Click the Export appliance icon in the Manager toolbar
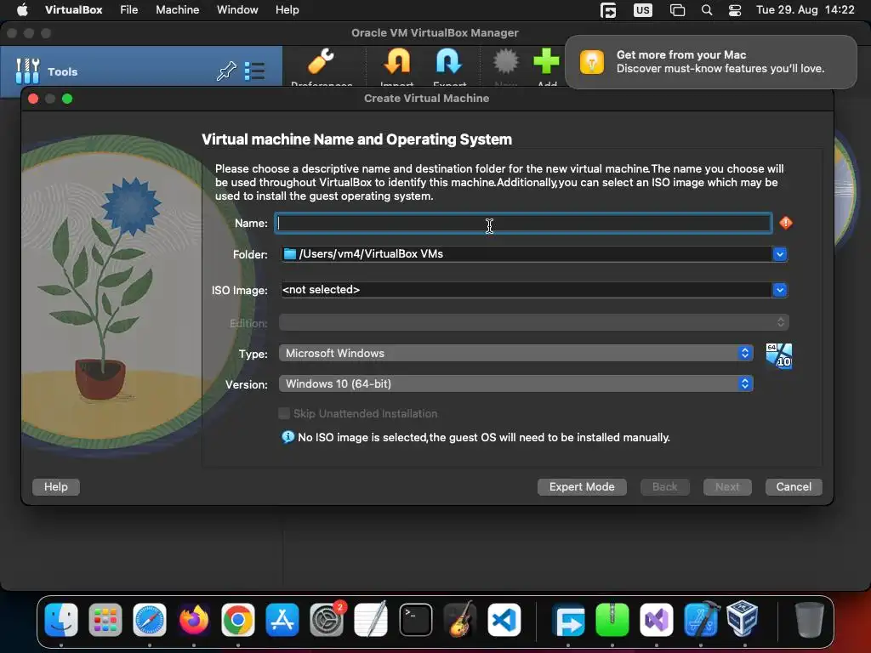The height and width of the screenshot is (653, 871). pyautogui.click(x=449, y=61)
